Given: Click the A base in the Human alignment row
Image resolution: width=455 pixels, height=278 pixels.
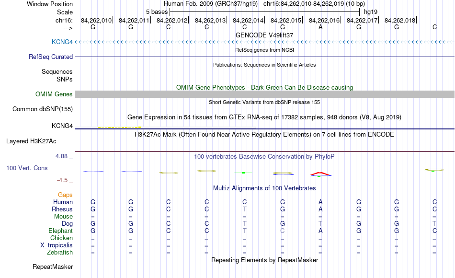Looking at the screenshot, I should pyautogui.click(x=320, y=202).
